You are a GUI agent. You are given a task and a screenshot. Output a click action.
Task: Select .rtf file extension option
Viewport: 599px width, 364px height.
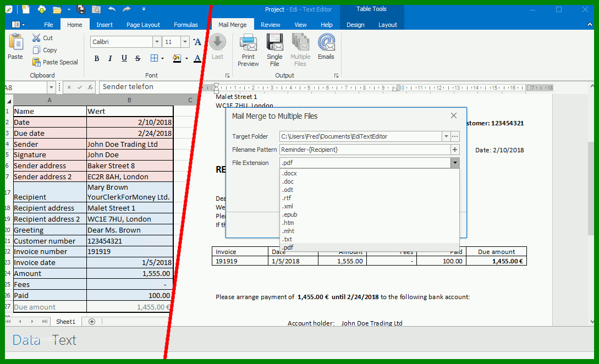[370, 198]
